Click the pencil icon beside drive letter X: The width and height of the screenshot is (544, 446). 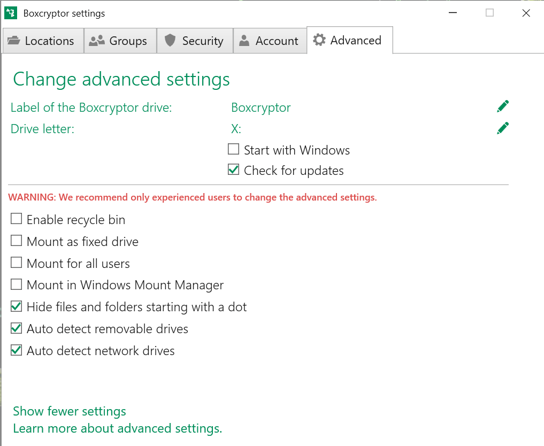point(502,128)
